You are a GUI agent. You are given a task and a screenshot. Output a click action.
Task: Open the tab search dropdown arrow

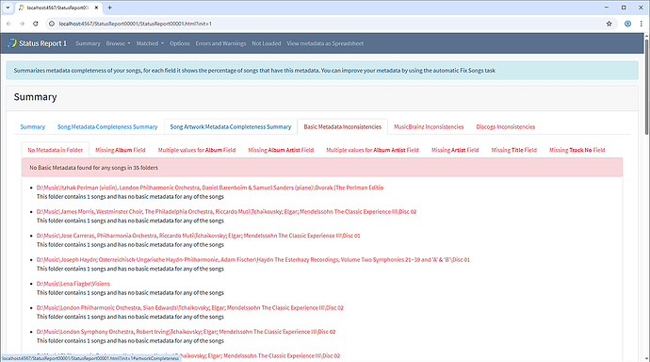(8, 8)
